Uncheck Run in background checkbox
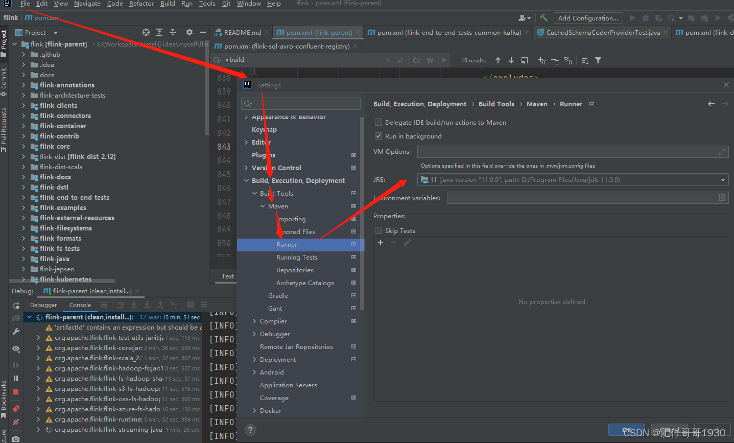The width and height of the screenshot is (734, 443). (x=378, y=136)
